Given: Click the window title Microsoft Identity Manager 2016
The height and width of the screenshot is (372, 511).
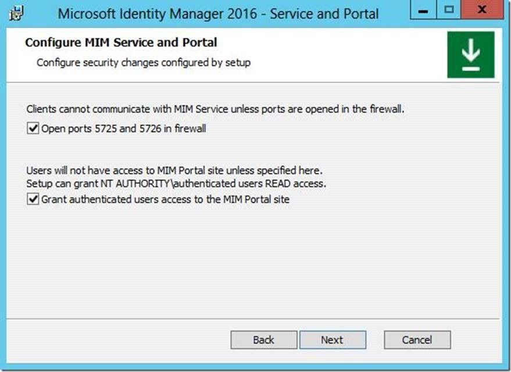Looking at the screenshot, I should [218, 14].
